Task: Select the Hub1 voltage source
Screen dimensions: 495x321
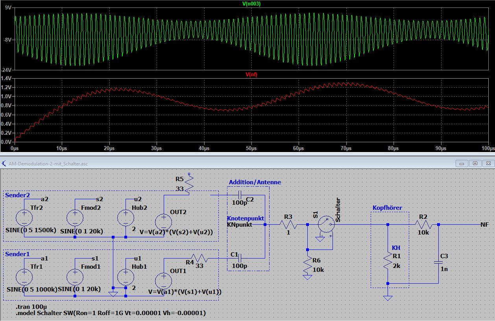Action: click(126, 277)
